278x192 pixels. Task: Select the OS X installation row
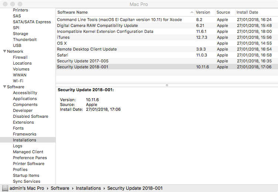coord(167,43)
